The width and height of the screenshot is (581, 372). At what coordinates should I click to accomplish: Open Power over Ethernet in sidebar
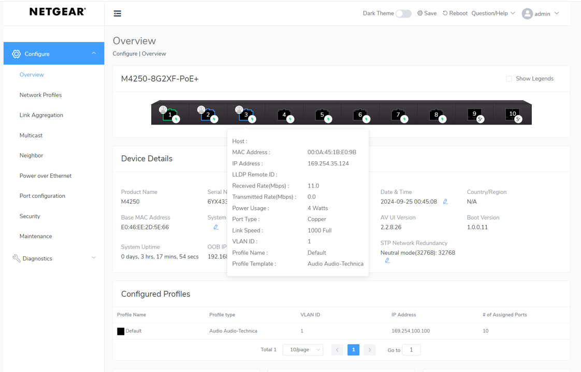tap(46, 176)
